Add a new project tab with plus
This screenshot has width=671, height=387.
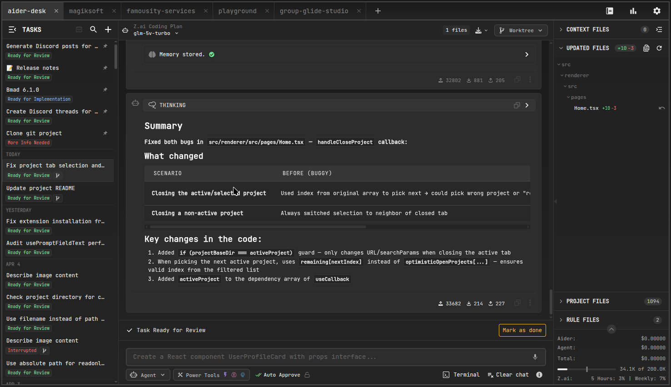pos(378,11)
